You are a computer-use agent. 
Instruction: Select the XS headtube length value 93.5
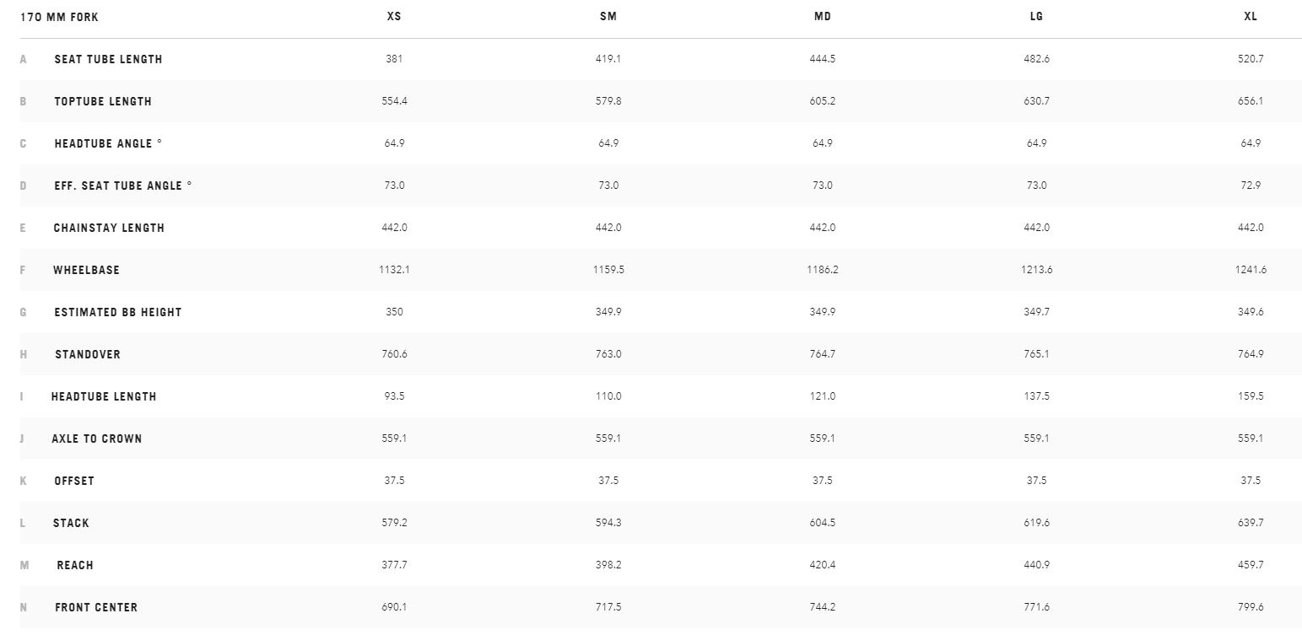[x=393, y=396]
